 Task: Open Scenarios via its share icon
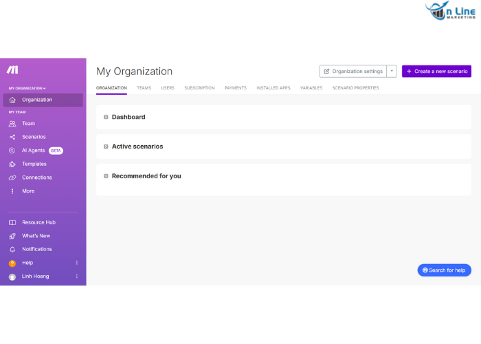click(12, 137)
